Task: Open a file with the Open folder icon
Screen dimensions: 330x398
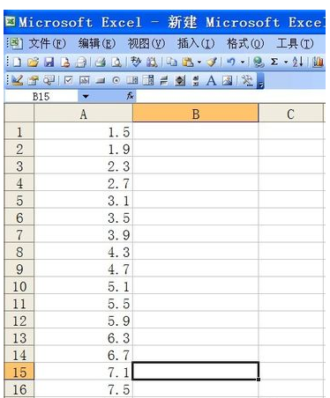Action: click(33, 62)
